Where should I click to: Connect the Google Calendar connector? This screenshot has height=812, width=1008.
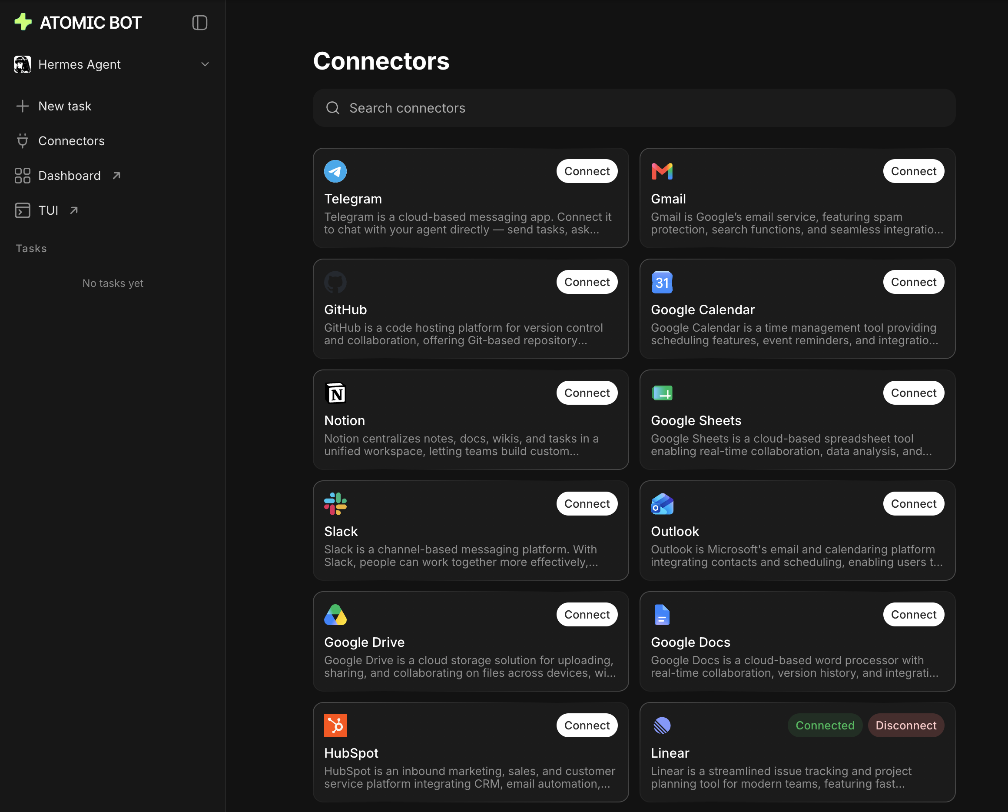click(x=914, y=282)
